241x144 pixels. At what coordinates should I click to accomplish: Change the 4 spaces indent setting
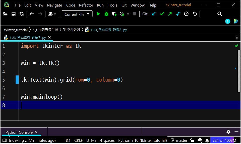107,140
